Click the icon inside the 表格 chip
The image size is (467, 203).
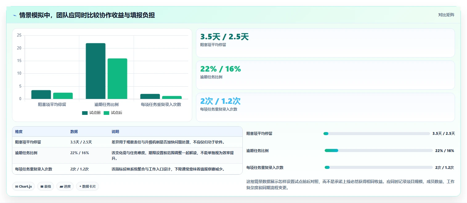point(42,186)
